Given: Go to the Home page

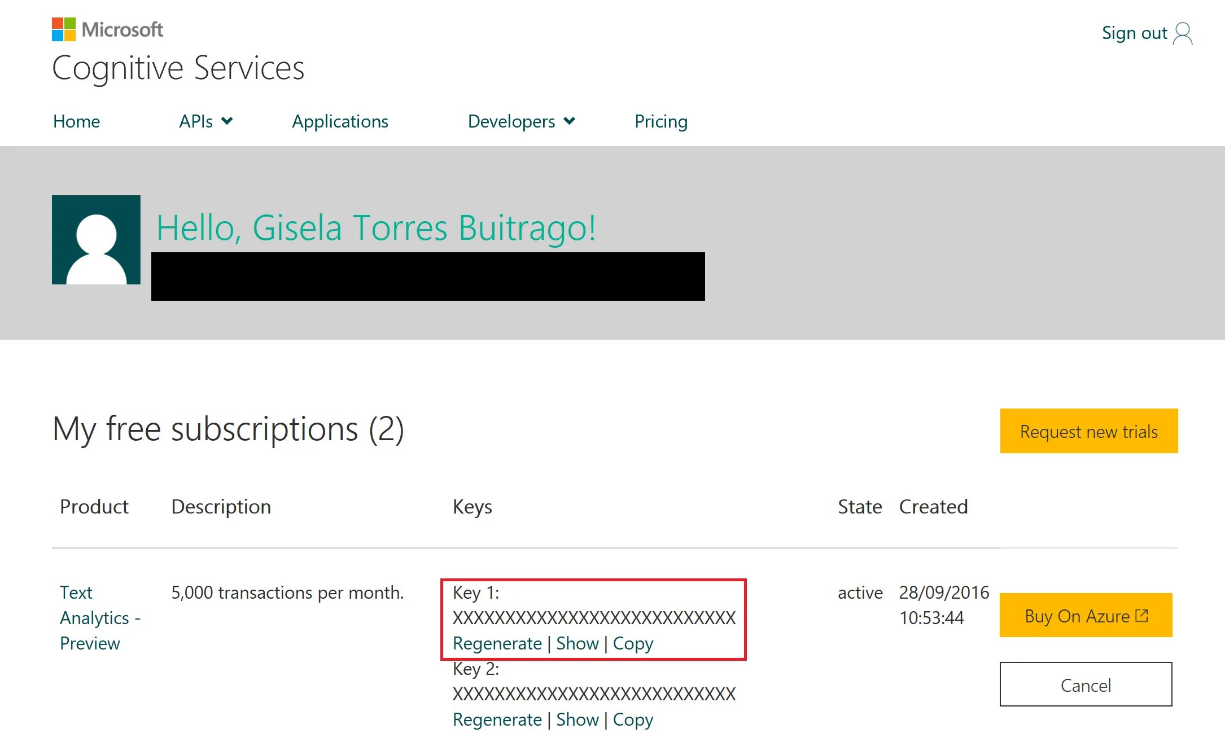Looking at the screenshot, I should tap(76, 121).
